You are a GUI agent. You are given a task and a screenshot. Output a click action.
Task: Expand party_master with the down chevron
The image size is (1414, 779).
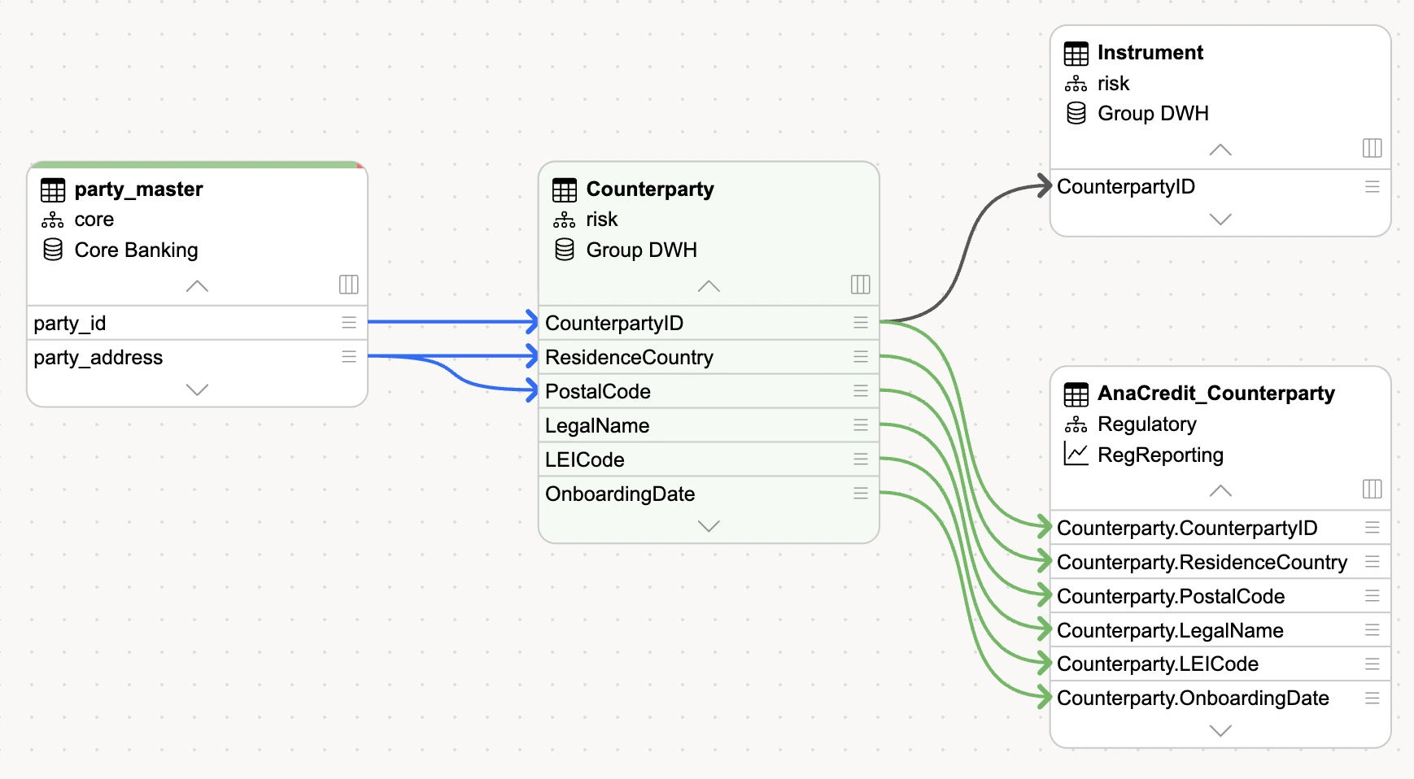197,389
